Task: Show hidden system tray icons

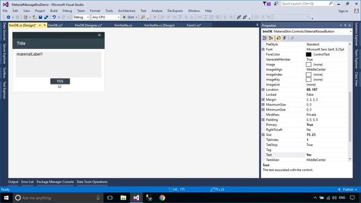Action: [x=315, y=198]
